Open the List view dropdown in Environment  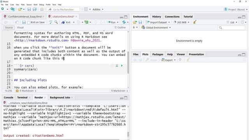tap(232, 23)
